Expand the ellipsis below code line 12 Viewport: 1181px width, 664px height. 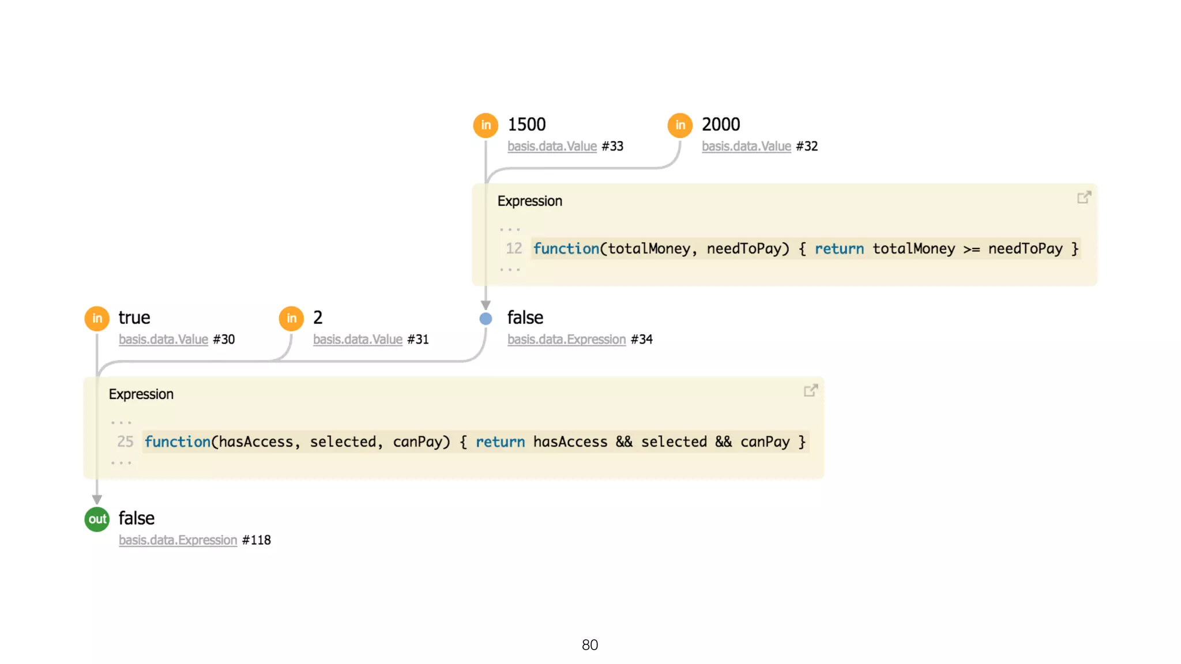[510, 269]
